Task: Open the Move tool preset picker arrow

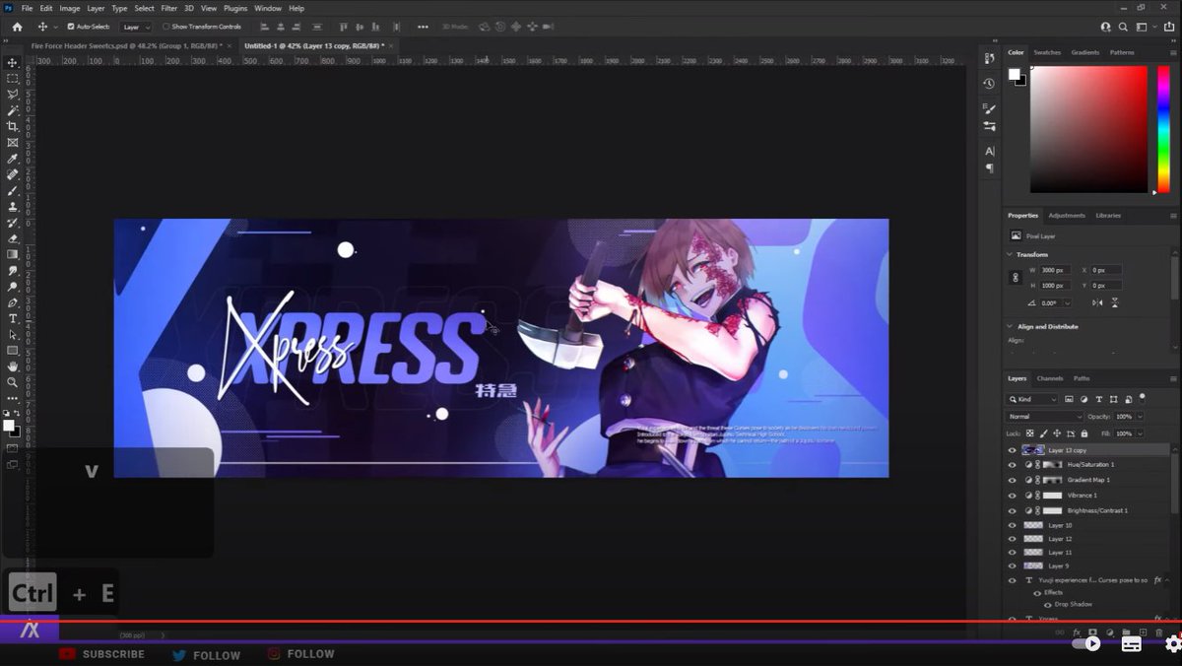Action: 55,27
